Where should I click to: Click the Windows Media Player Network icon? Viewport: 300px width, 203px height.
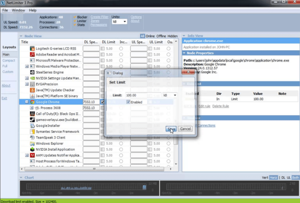[32, 66]
